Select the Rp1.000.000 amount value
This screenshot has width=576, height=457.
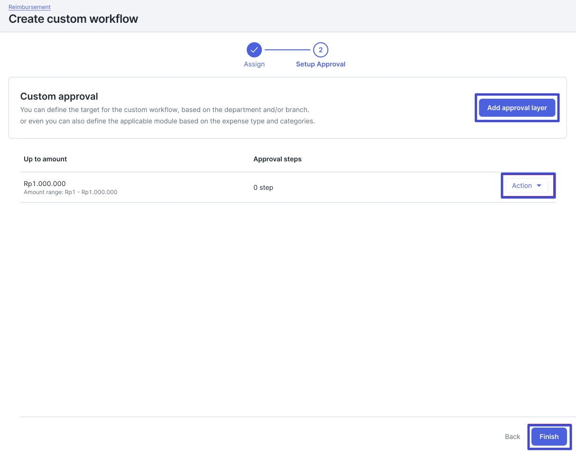point(45,183)
